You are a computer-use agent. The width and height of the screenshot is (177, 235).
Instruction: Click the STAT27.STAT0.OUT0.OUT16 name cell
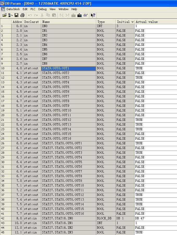tap(68, 214)
